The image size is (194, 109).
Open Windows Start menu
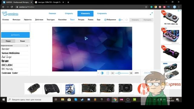(3, 100)
